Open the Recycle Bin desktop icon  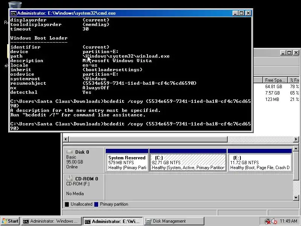coord(15,5)
